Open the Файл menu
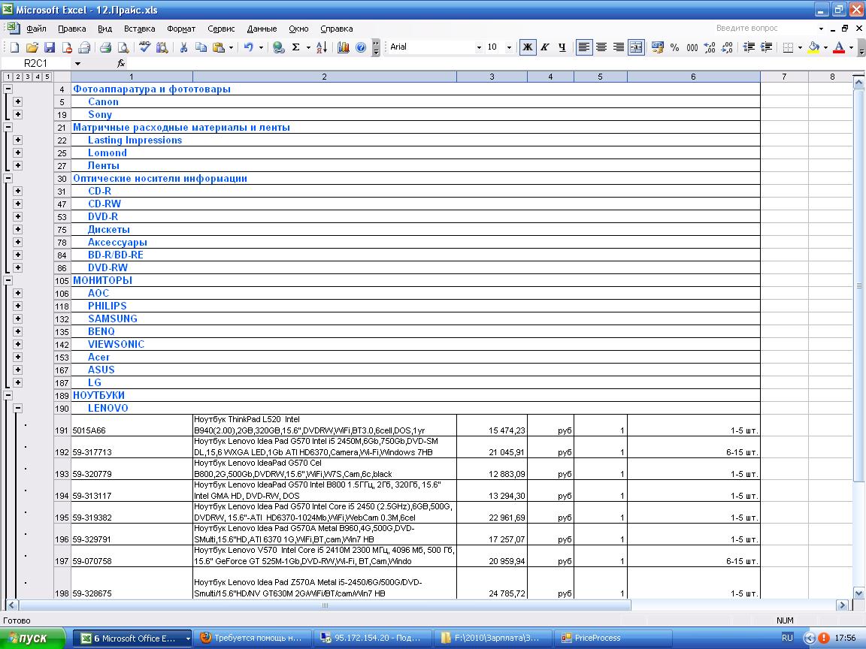This screenshot has height=649, width=866. click(x=36, y=29)
